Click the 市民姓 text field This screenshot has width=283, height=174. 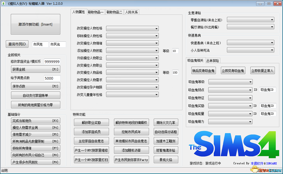tap(40, 44)
